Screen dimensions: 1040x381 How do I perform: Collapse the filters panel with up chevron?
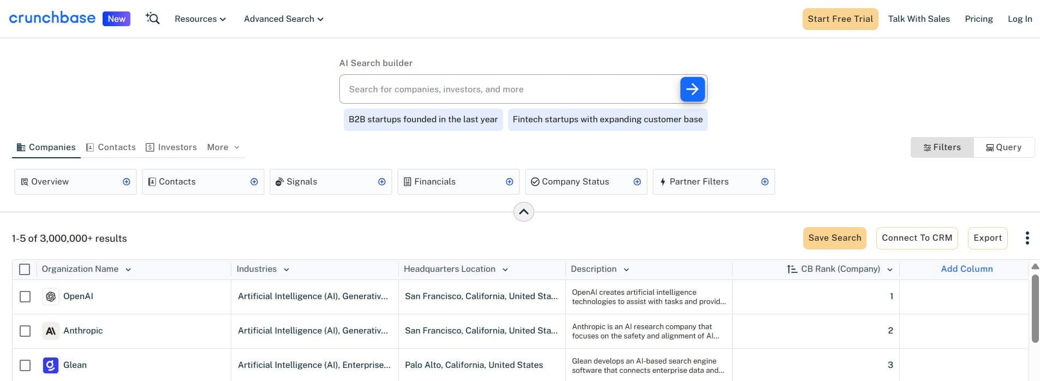(524, 212)
